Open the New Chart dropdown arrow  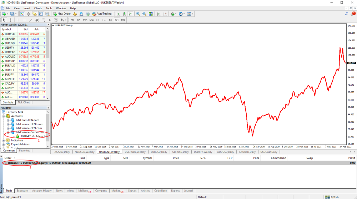tap(7, 14)
